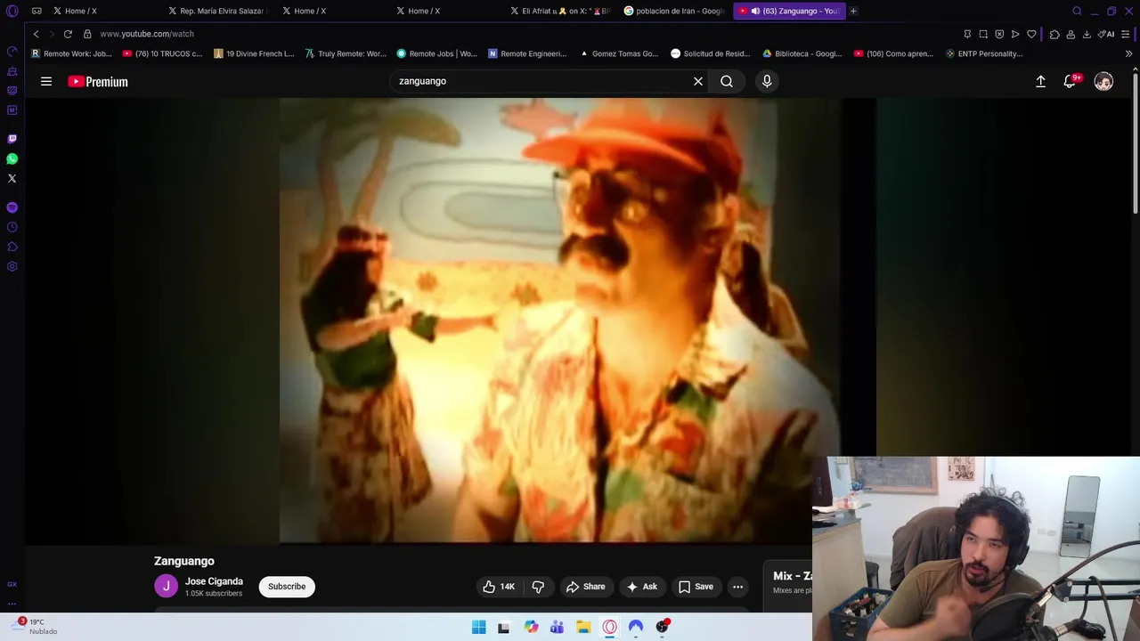This screenshot has height=641, width=1140.
Task: Click the pinboard pin icon in address bar
Action: pos(967,34)
